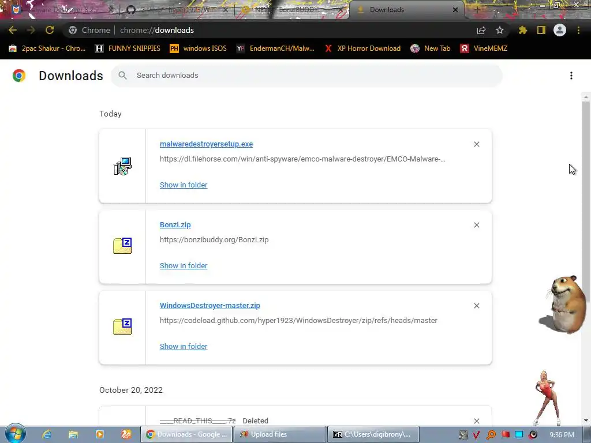The image size is (591, 443).
Task: Toggle the Chrome side panel icon
Action: tap(541, 30)
